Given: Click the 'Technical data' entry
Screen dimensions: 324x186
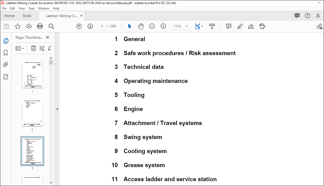Looking at the screenshot, I should [144, 67].
